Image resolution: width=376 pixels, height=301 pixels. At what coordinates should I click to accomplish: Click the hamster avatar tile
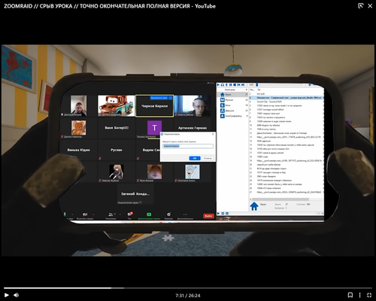tap(154, 172)
